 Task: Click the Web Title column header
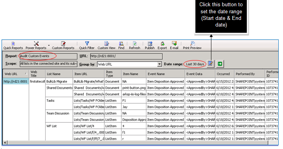[x=37, y=74]
